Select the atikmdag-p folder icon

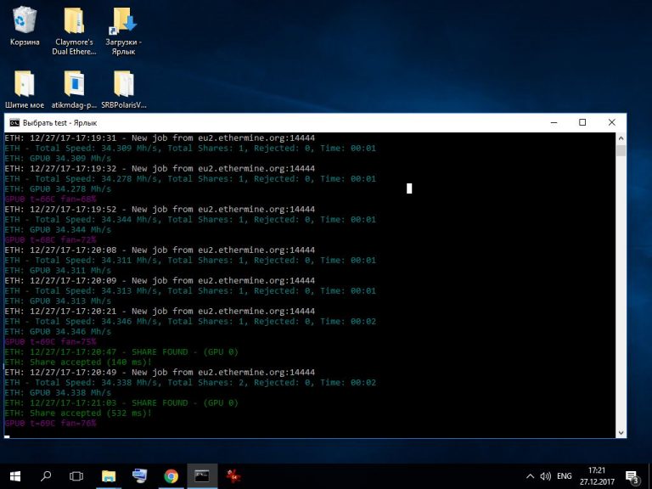74,83
